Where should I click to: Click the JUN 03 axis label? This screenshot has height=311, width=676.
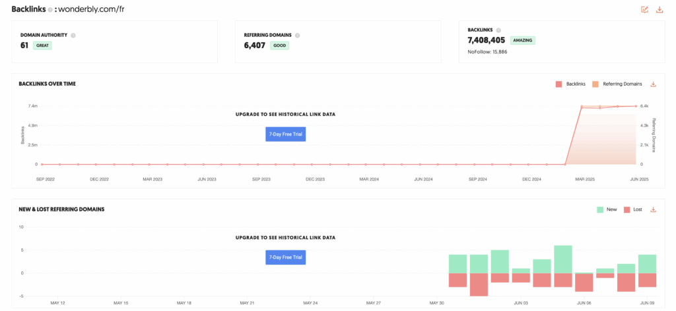coord(522,303)
